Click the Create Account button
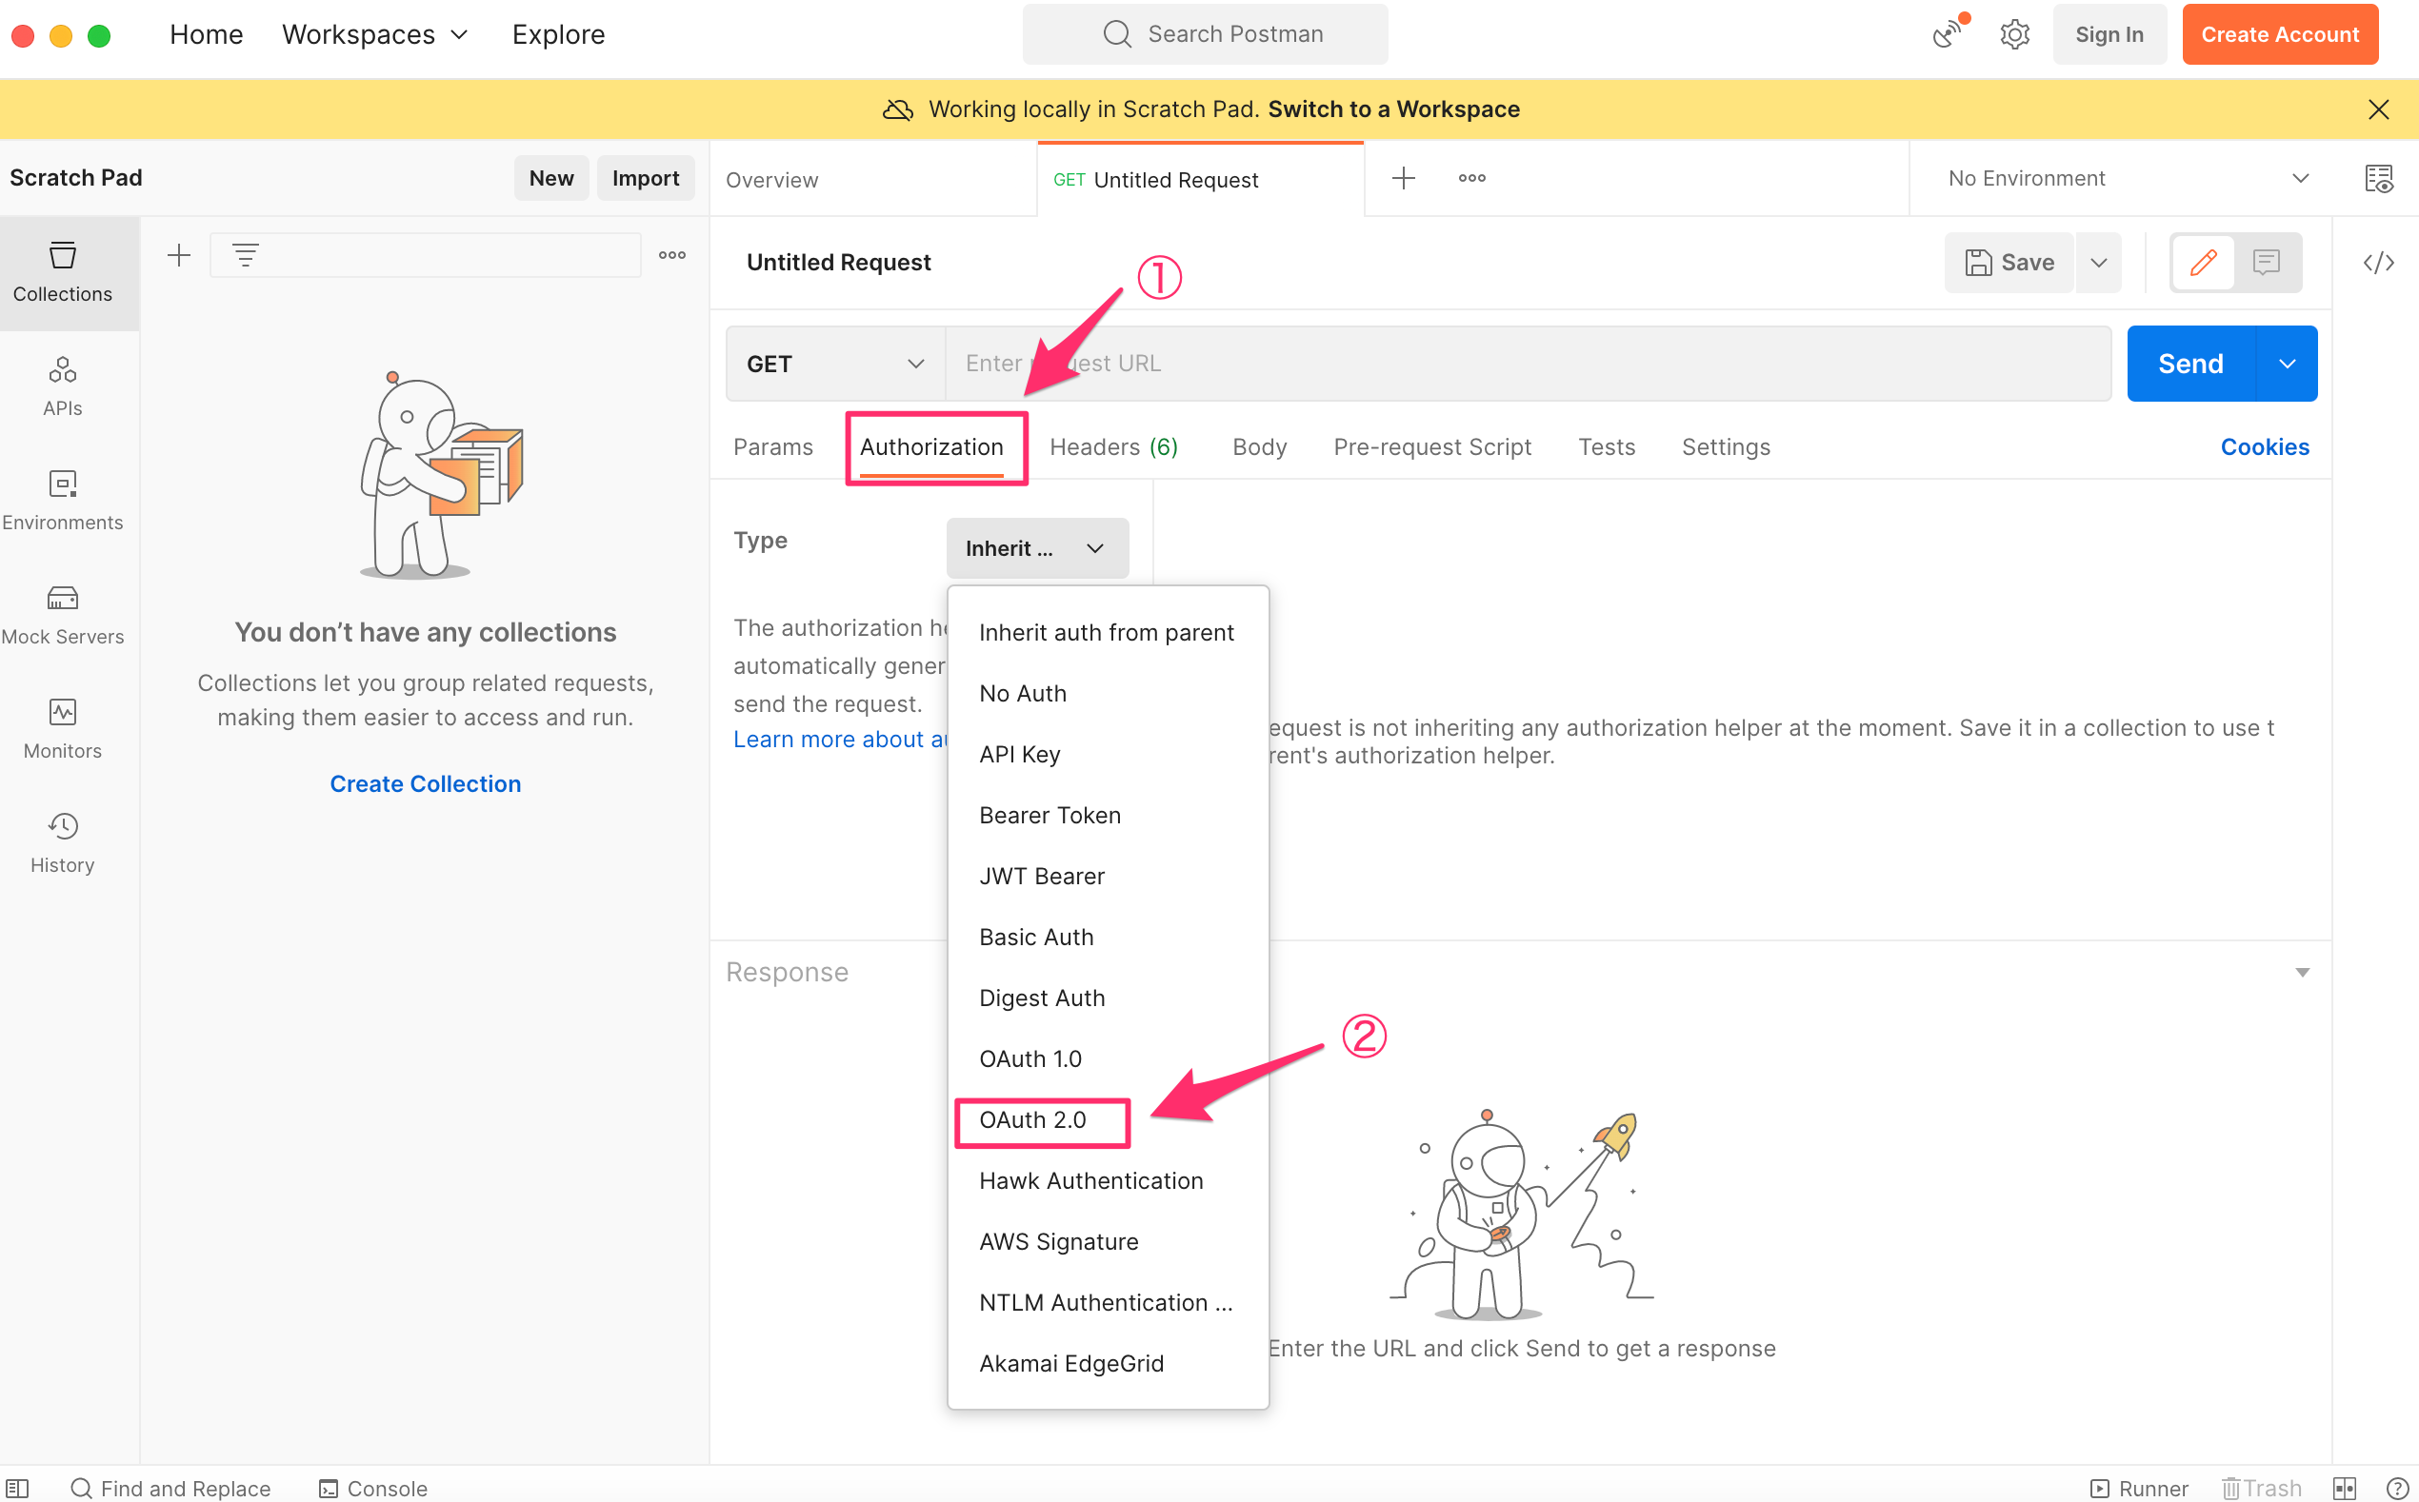 point(2279,33)
